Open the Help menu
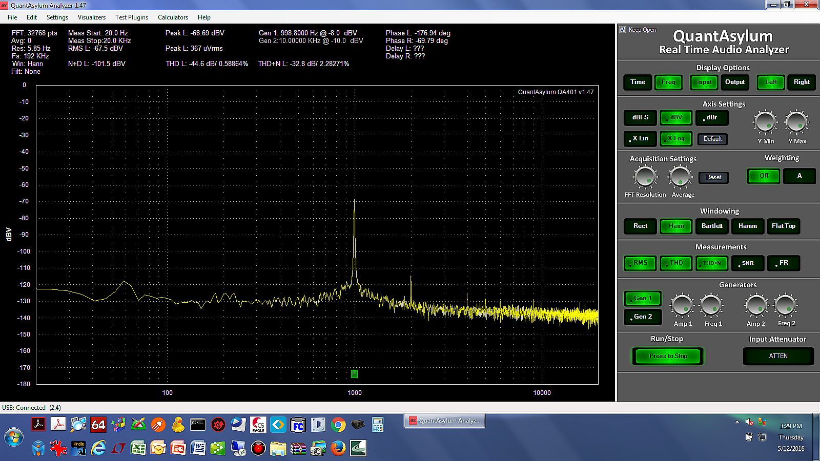This screenshot has width=820, height=461. pyautogui.click(x=204, y=17)
